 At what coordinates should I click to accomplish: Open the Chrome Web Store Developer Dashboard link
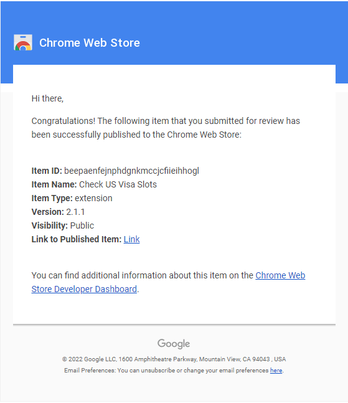coord(280,275)
